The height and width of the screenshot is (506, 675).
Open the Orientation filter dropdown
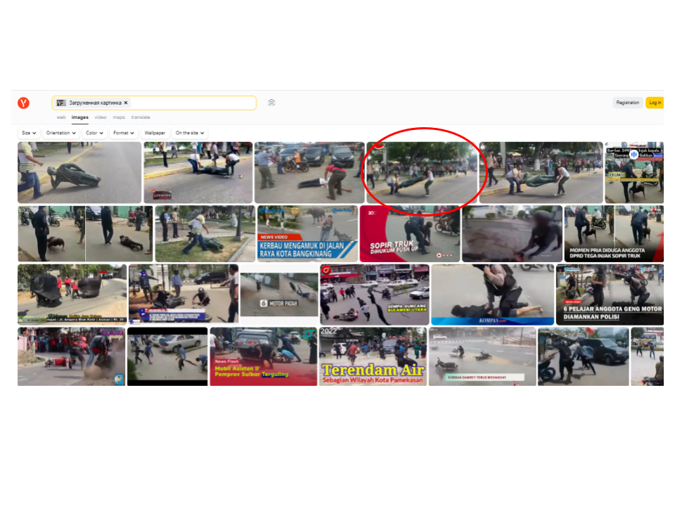[60, 133]
